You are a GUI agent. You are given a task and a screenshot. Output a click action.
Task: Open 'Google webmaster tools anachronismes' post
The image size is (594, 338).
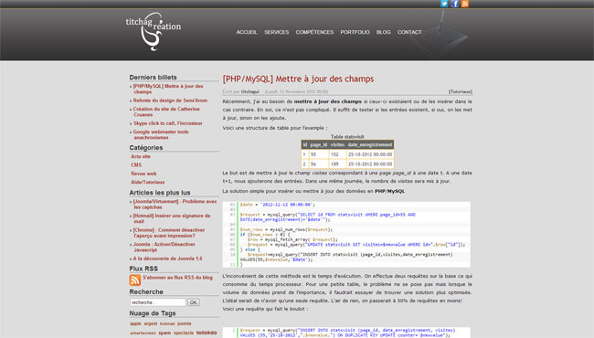pyautogui.click(x=161, y=135)
